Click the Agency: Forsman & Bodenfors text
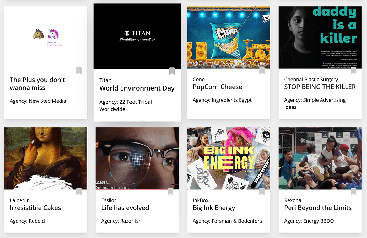The height and width of the screenshot is (238, 367). pos(227,221)
